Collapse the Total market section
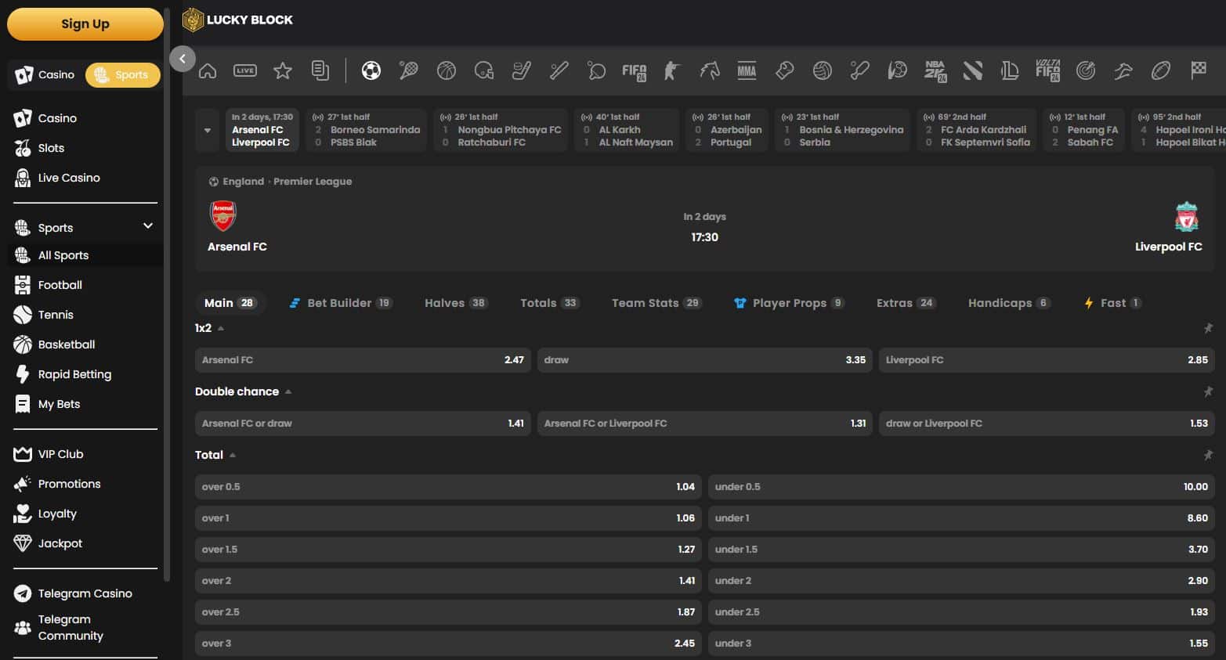Image resolution: width=1226 pixels, height=660 pixels. pos(233,455)
